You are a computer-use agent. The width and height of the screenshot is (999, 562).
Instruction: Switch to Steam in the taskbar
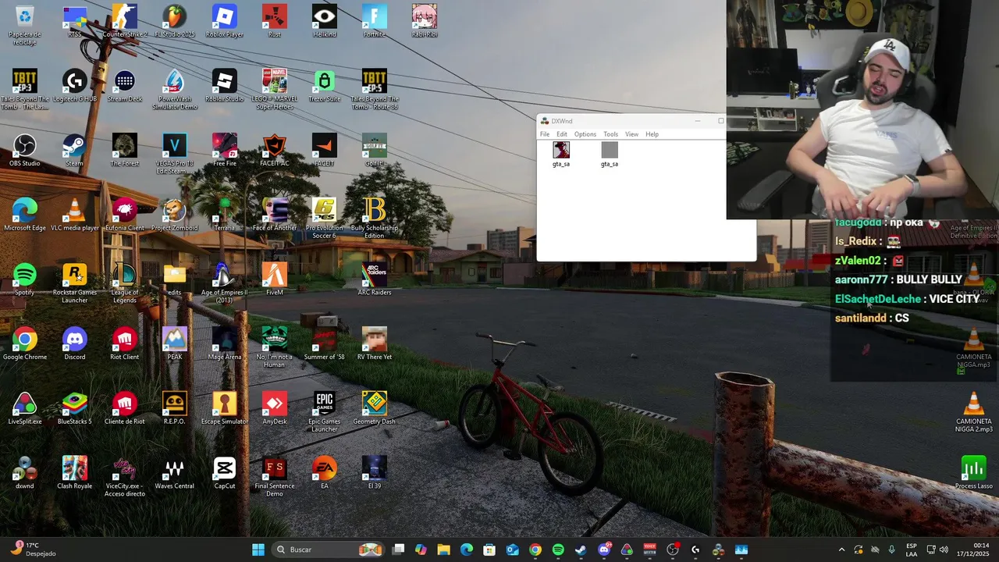pyautogui.click(x=581, y=550)
